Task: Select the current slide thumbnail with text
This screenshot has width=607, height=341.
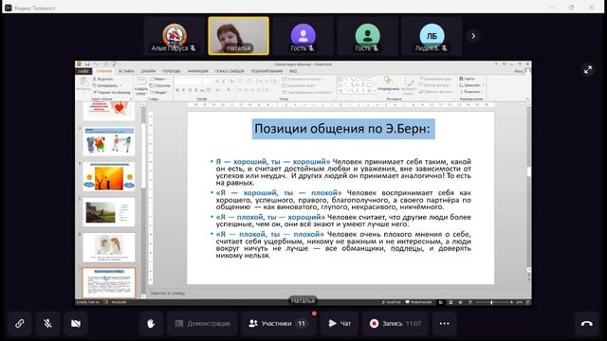Action: 109,282
